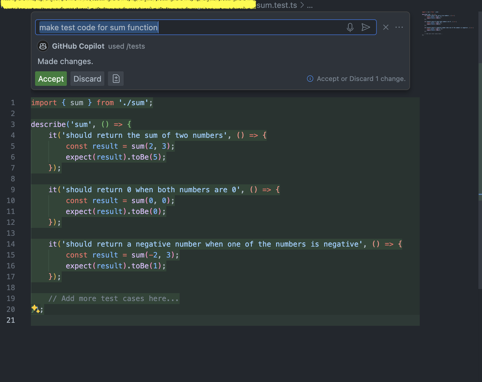This screenshot has height=382, width=482.
Task: Place cursor on empty line 21
Action: coord(225,320)
